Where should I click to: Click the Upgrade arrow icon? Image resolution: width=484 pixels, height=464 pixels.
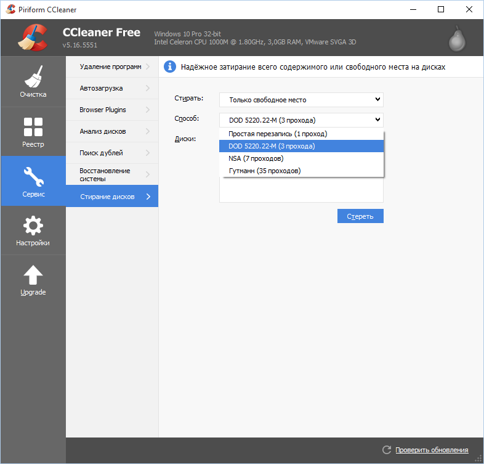coord(33,275)
